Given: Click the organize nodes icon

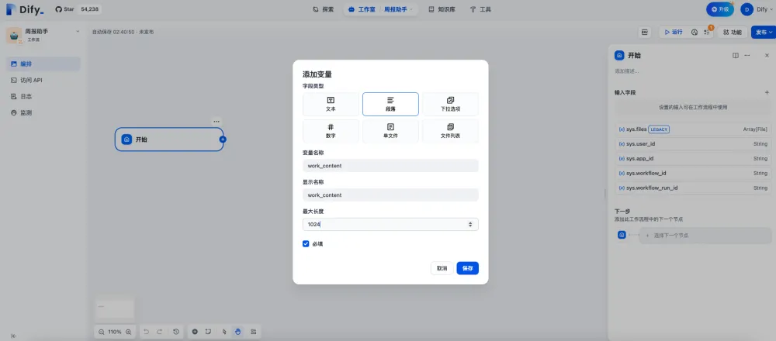Looking at the screenshot, I should tap(254, 332).
